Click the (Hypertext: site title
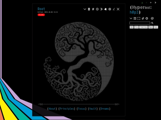 pyautogui.click(x=141, y=7)
